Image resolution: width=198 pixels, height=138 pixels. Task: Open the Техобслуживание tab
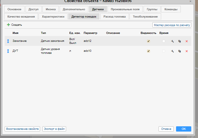[145, 17]
